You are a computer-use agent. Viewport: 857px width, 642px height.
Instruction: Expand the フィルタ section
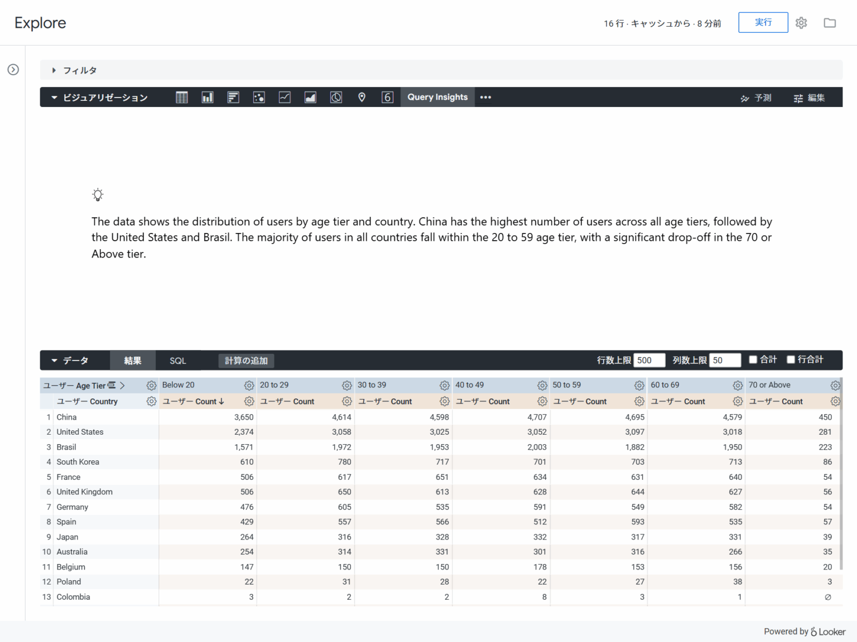tap(54, 70)
